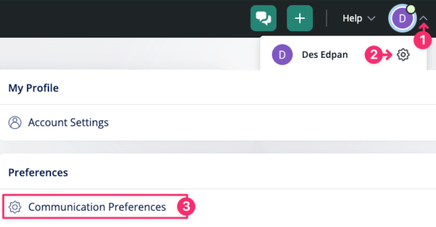Click the Preferences section heading
This screenshot has width=436, height=227.
click(x=38, y=173)
